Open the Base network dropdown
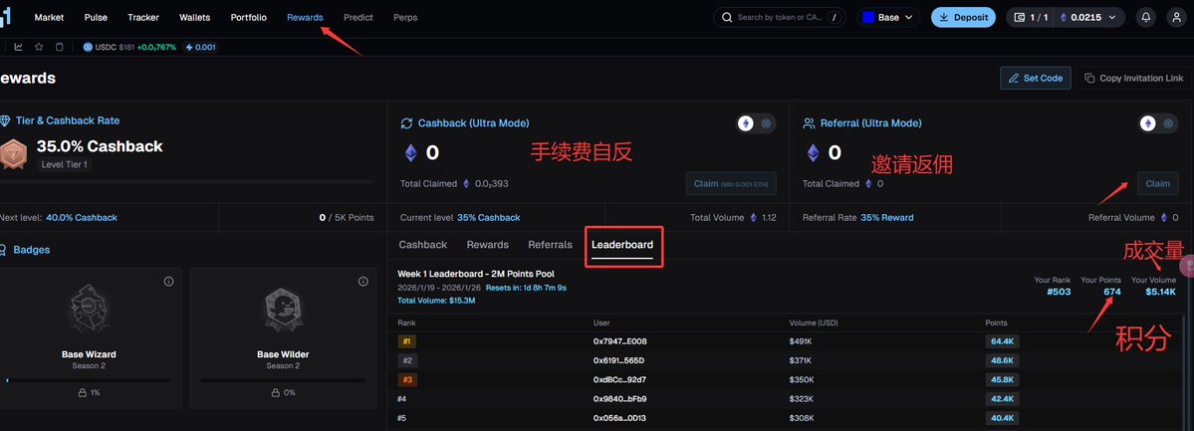Viewport: 1194px width, 431px height. pyautogui.click(x=888, y=18)
